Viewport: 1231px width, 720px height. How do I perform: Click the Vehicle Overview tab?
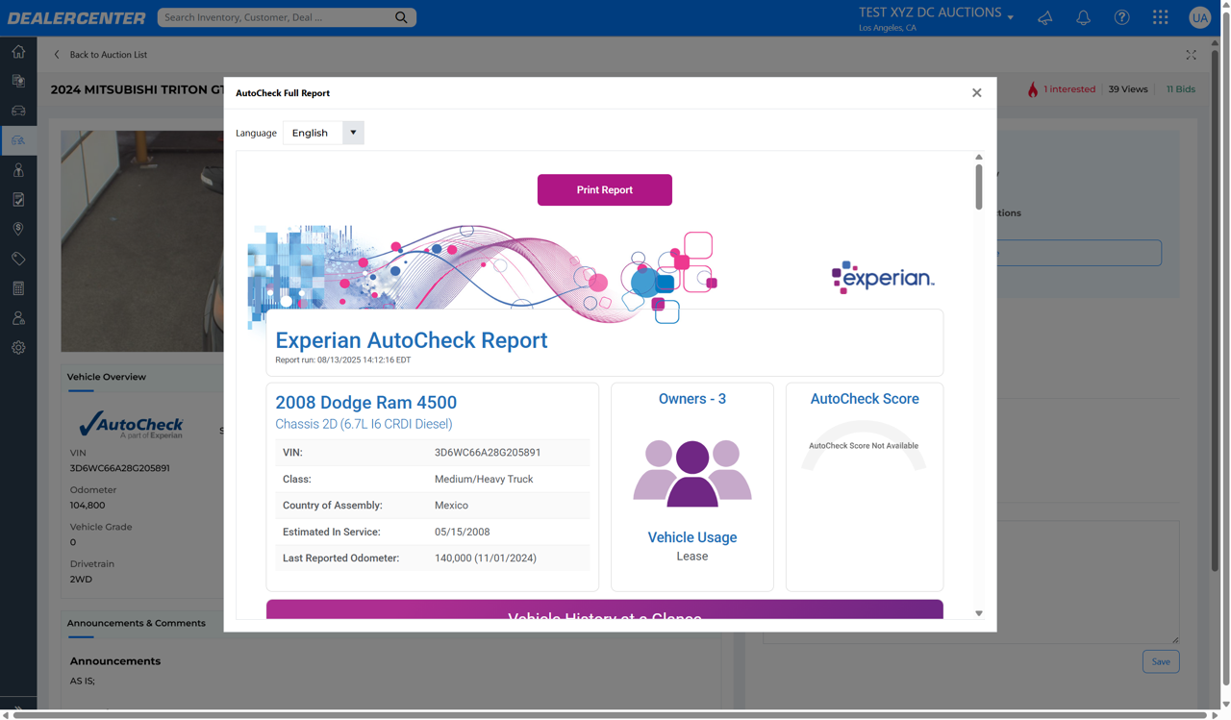[107, 377]
